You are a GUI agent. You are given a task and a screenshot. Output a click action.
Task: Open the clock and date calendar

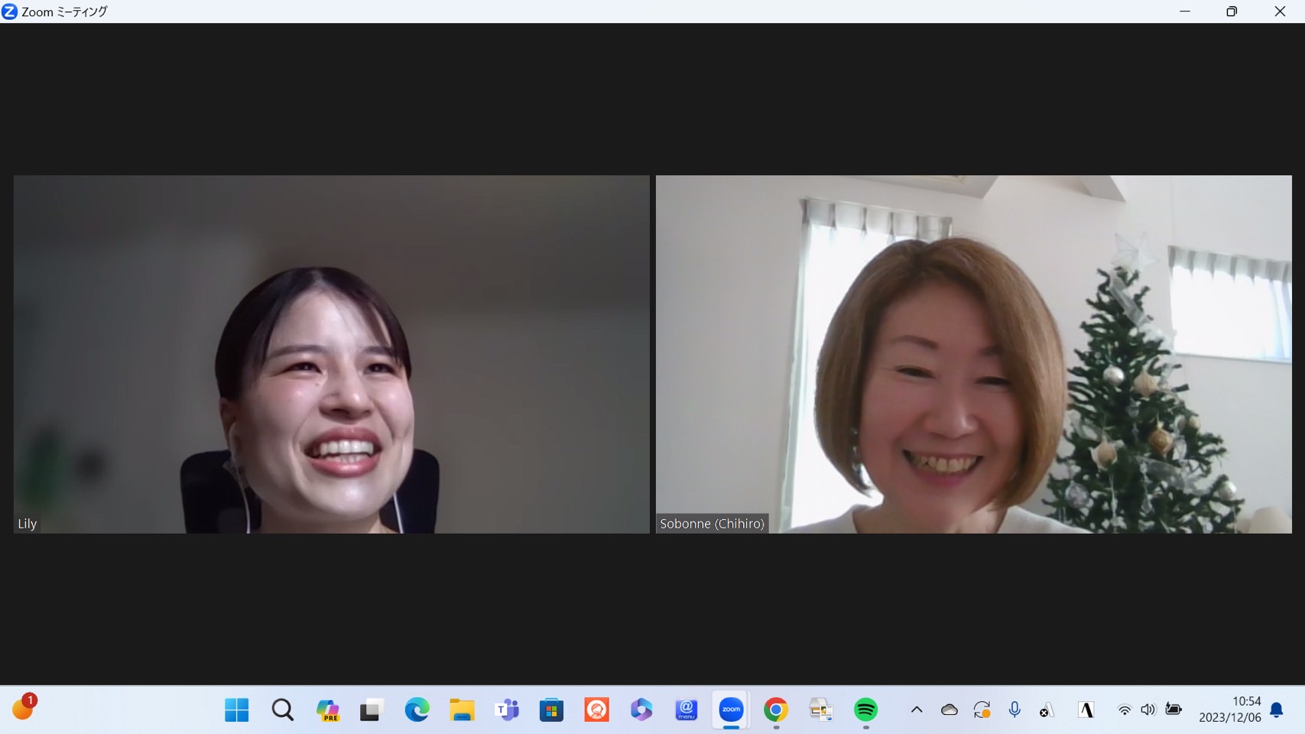(x=1229, y=710)
